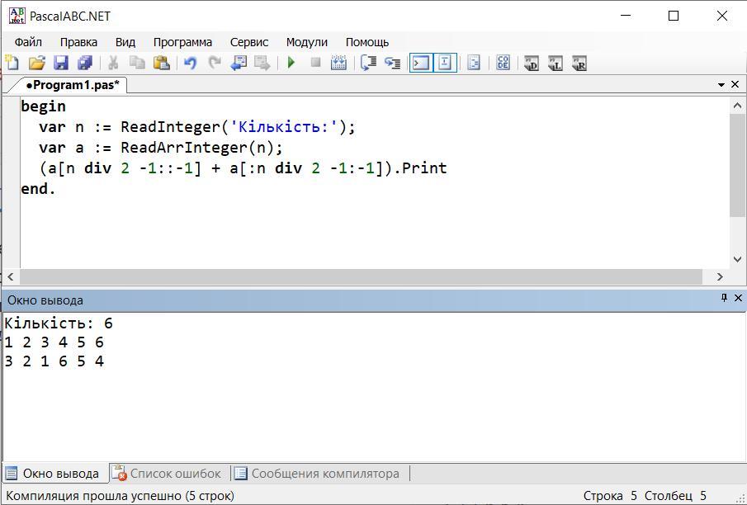
Task: Open the editor tab list dropdown arrow
Action: [x=721, y=85]
